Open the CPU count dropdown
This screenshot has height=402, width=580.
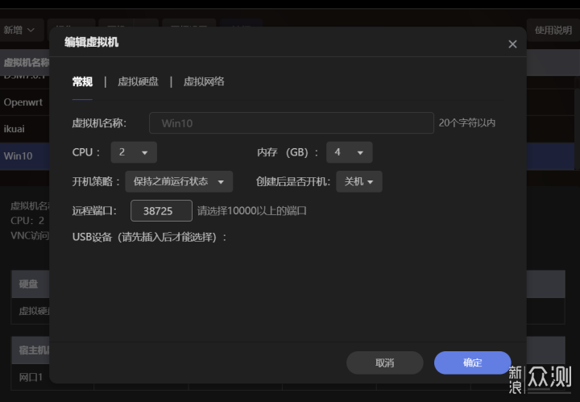point(135,152)
